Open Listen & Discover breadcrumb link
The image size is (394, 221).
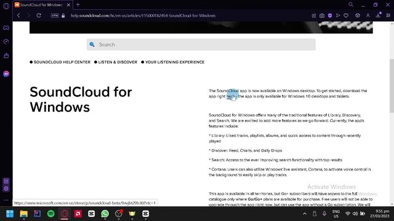118,62
